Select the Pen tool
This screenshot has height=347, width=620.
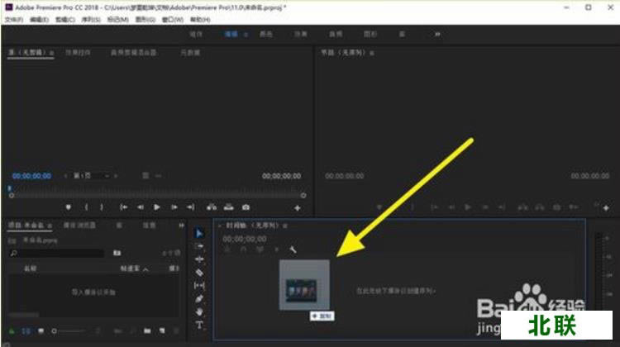point(199,298)
